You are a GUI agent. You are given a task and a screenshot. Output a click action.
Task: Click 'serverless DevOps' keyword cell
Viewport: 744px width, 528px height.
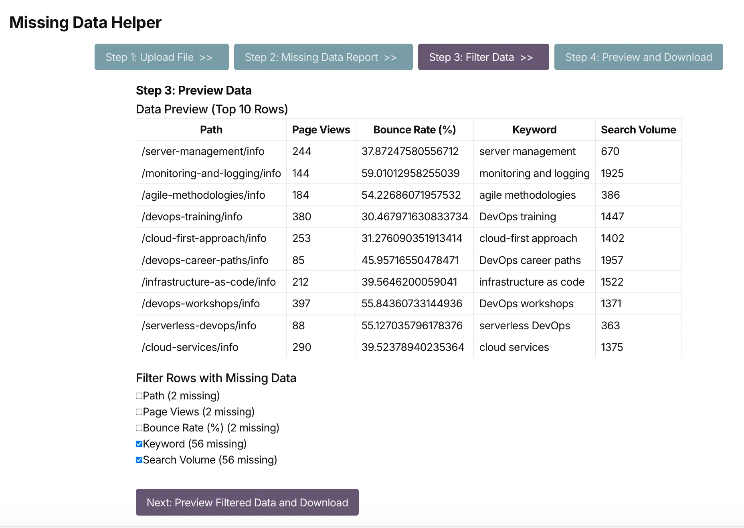(534, 325)
